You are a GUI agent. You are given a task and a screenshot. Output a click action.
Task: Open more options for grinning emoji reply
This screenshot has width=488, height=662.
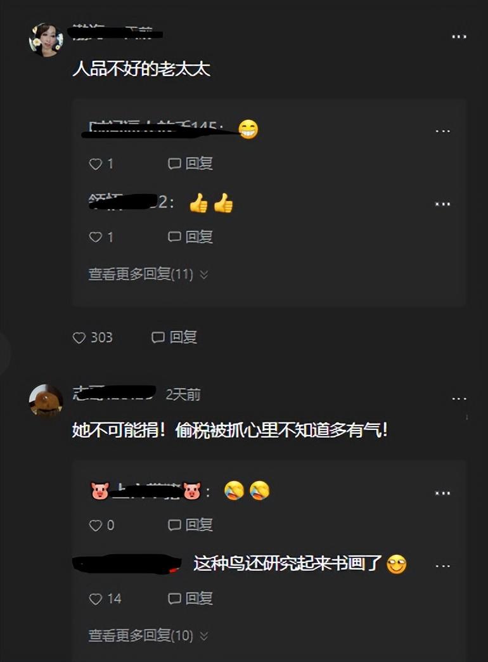442,131
